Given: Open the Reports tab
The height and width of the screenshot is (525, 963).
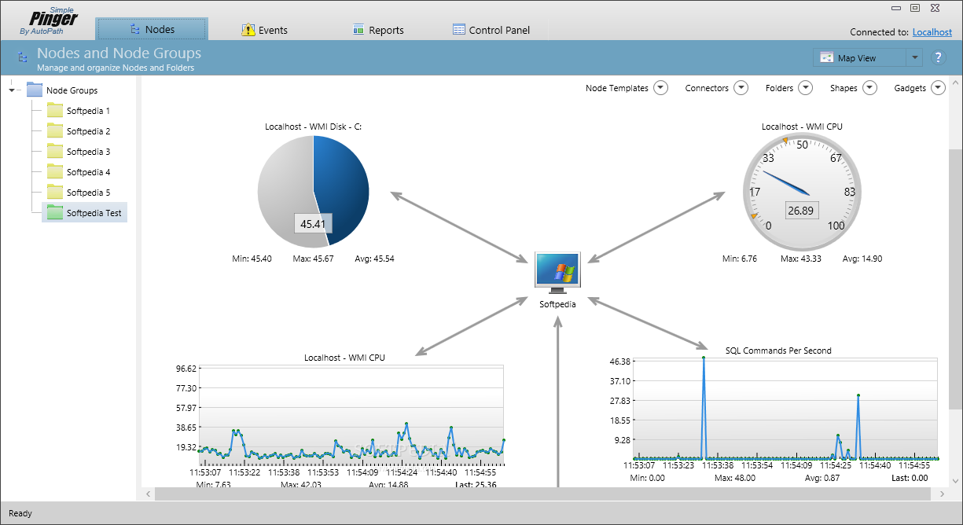Looking at the screenshot, I should point(377,30).
